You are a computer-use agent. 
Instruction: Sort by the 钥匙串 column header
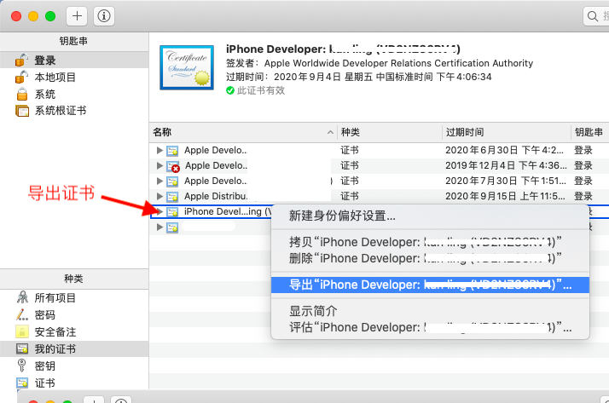[x=590, y=132]
